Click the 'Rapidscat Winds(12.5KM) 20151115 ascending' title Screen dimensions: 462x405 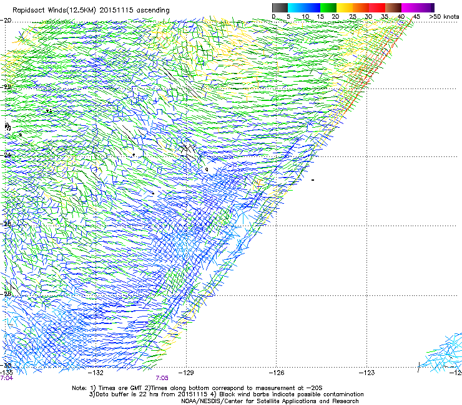[91, 11]
